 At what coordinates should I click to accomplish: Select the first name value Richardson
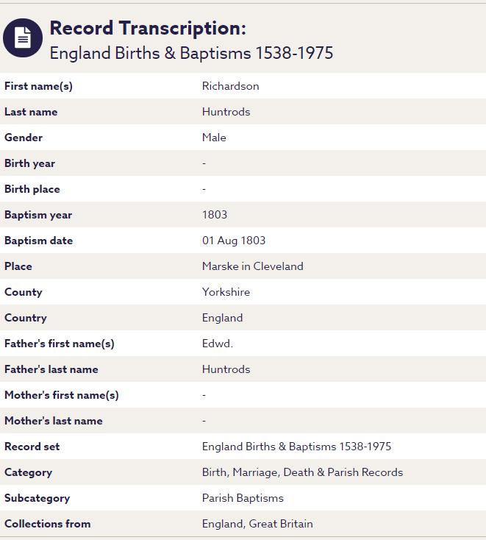(230, 86)
